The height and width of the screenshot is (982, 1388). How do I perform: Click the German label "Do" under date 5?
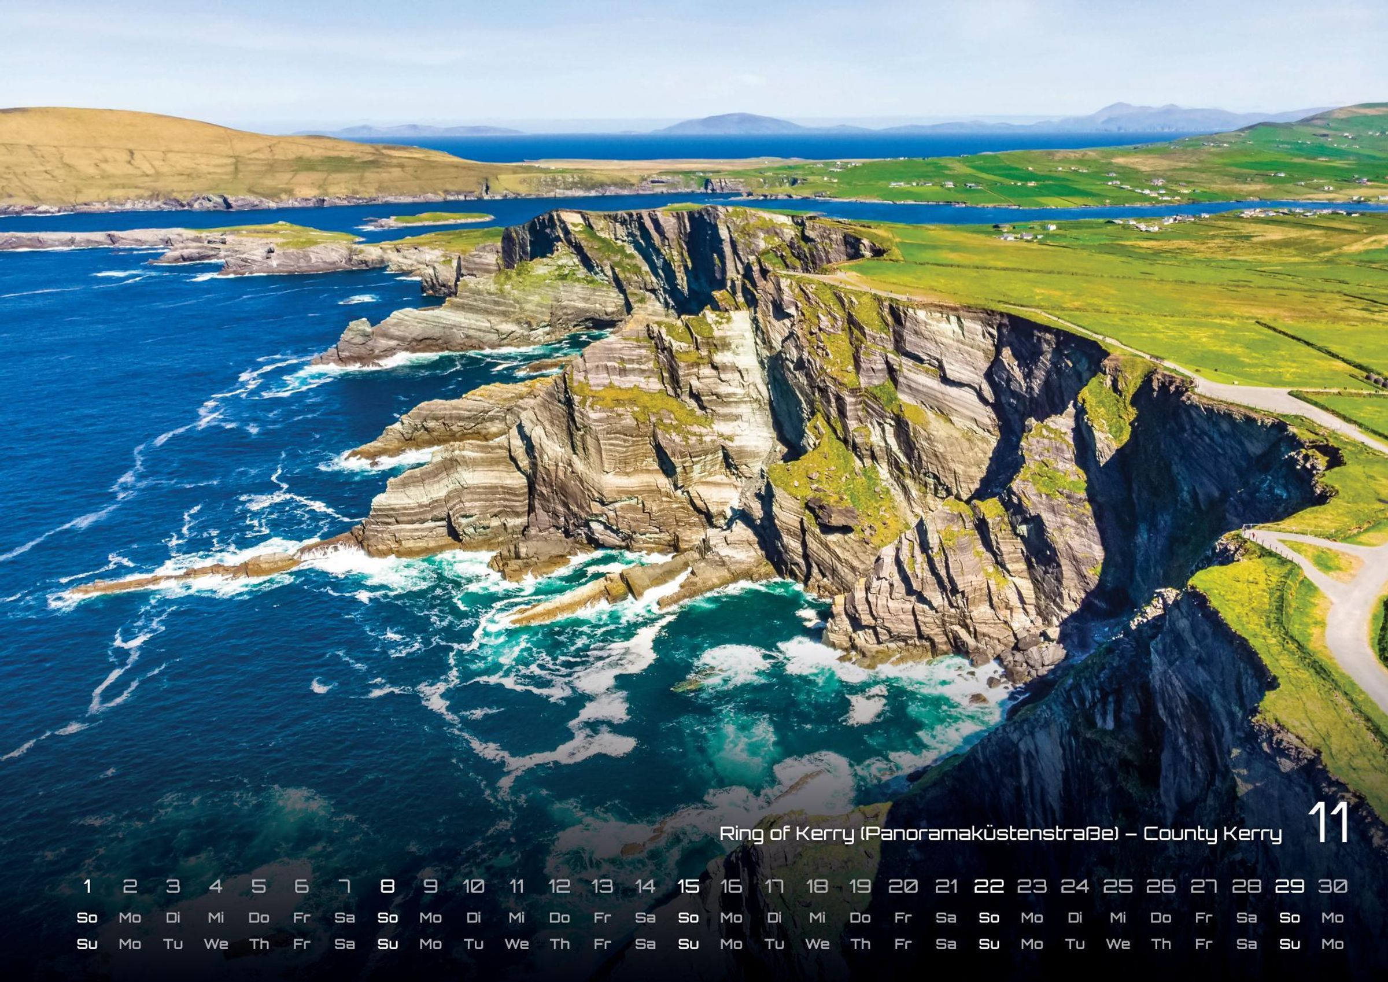pos(259,918)
